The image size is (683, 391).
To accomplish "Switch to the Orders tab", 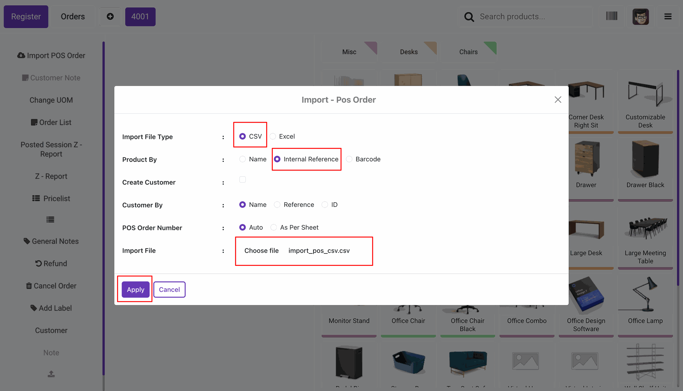I will [x=73, y=16].
